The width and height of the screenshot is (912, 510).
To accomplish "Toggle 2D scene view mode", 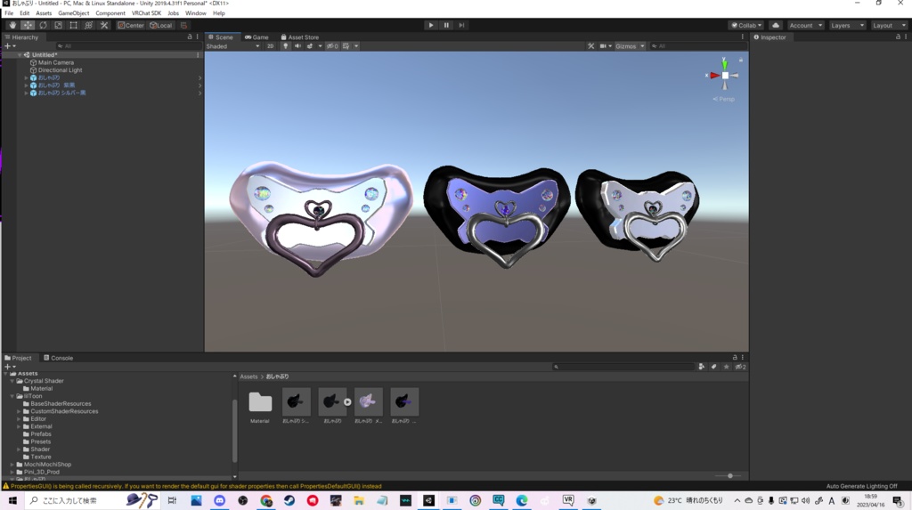I will (x=270, y=46).
